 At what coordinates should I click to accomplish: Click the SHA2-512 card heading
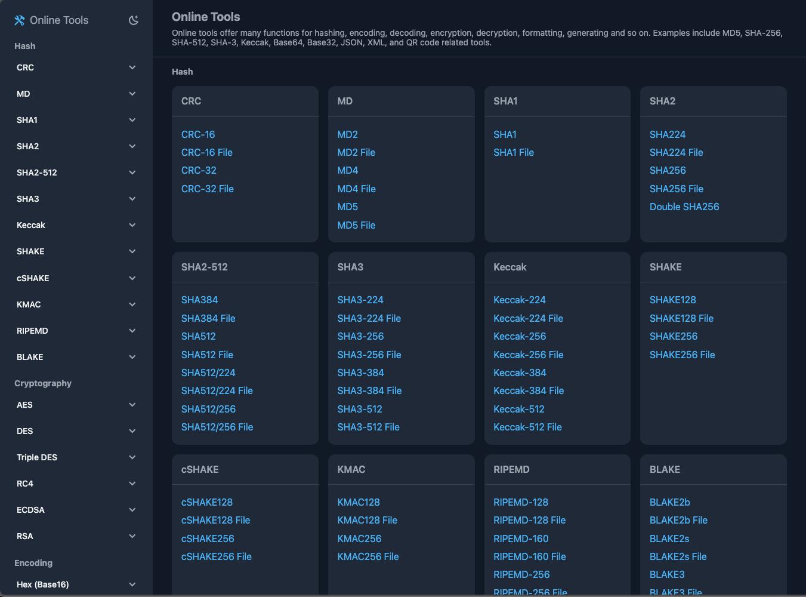(205, 267)
